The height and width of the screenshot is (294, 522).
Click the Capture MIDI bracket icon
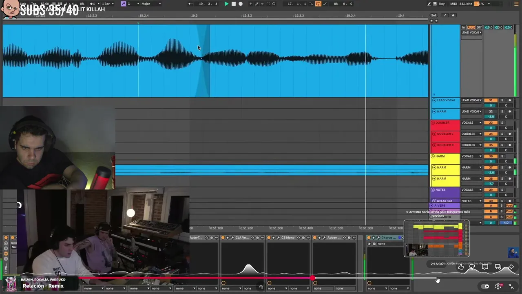pos(268,4)
